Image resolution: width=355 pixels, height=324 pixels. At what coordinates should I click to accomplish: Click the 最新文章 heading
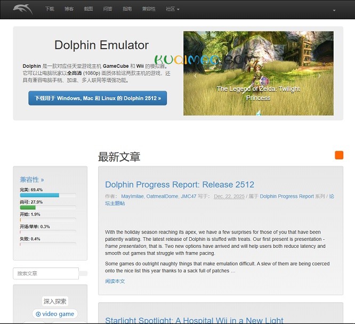119,157
